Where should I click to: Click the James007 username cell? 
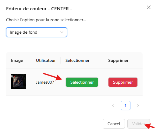pos(45,82)
